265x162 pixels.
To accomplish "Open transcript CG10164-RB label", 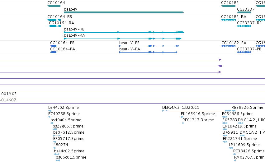I will 60,17.
